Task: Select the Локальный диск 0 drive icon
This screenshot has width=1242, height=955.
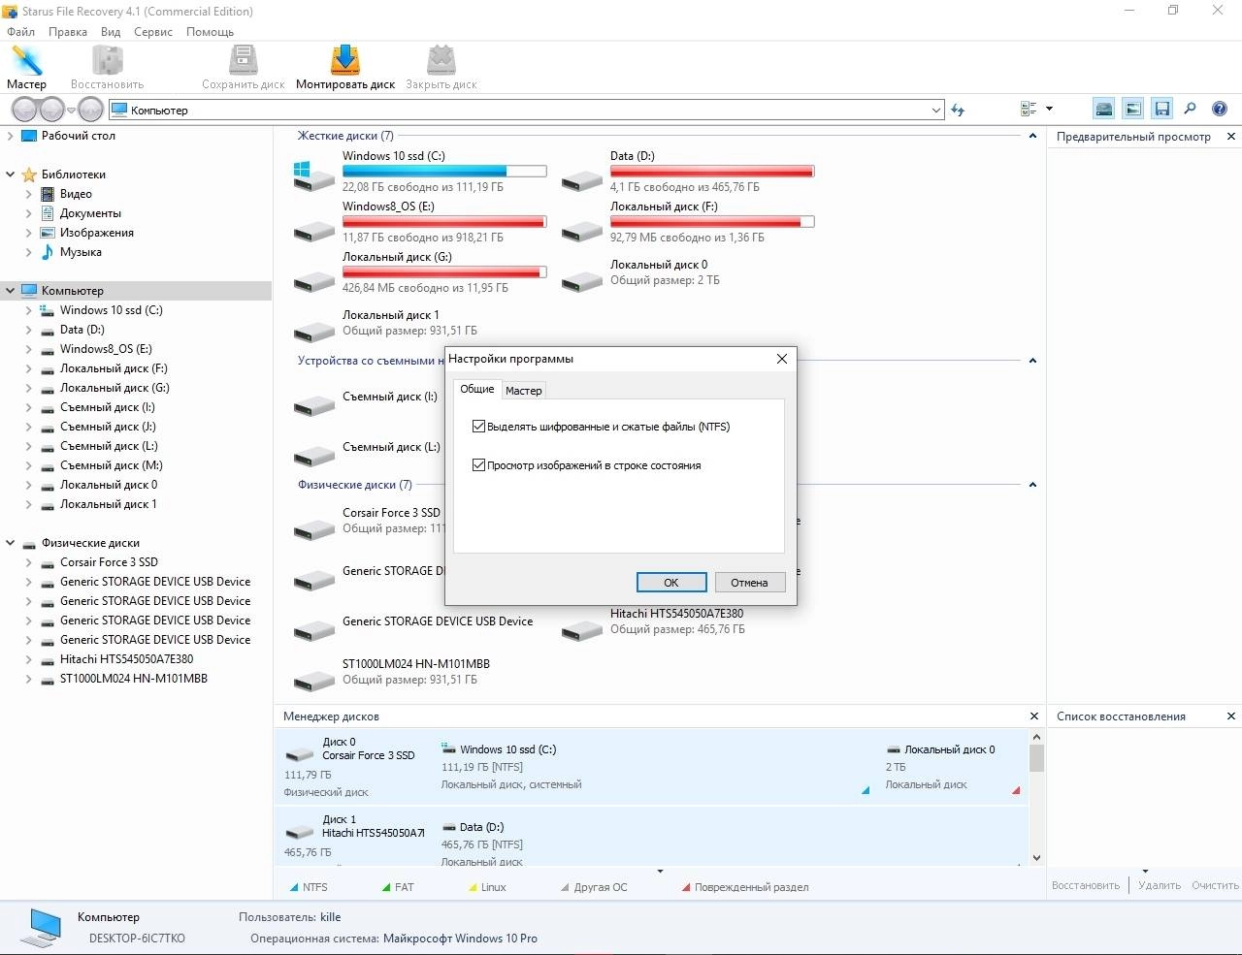Action: pyautogui.click(x=582, y=281)
